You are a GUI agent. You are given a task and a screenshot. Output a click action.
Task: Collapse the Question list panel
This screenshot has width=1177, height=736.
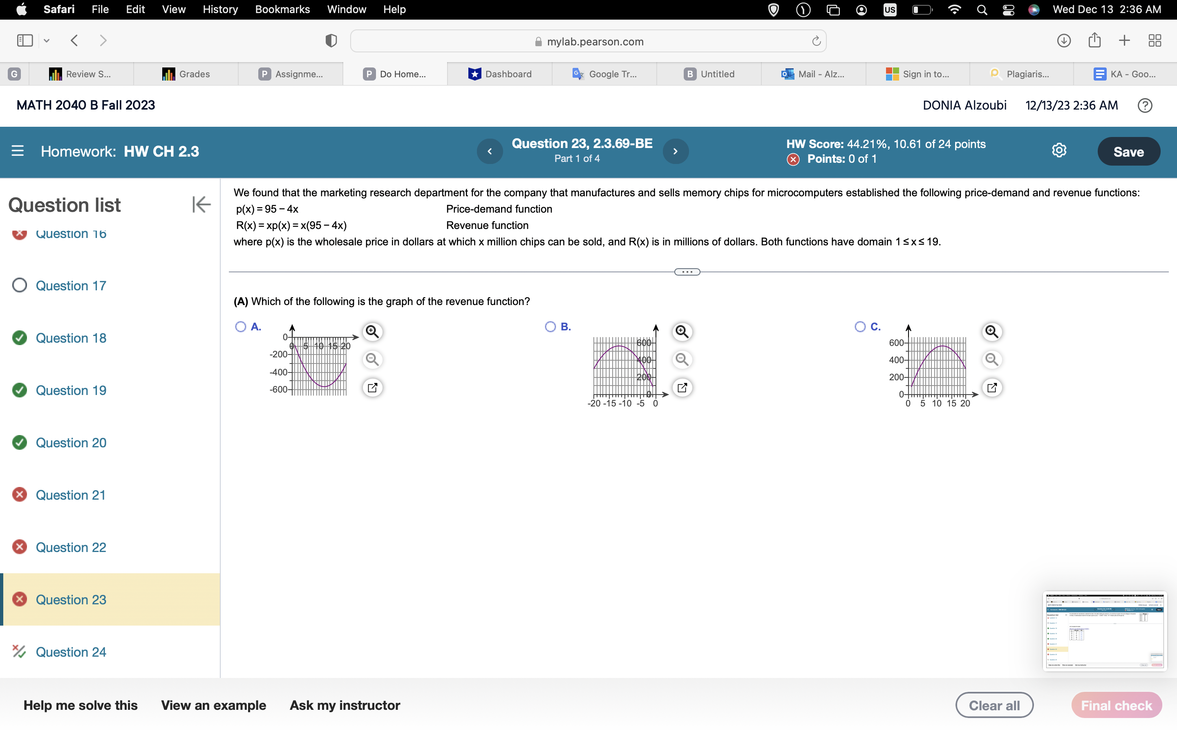click(201, 204)
